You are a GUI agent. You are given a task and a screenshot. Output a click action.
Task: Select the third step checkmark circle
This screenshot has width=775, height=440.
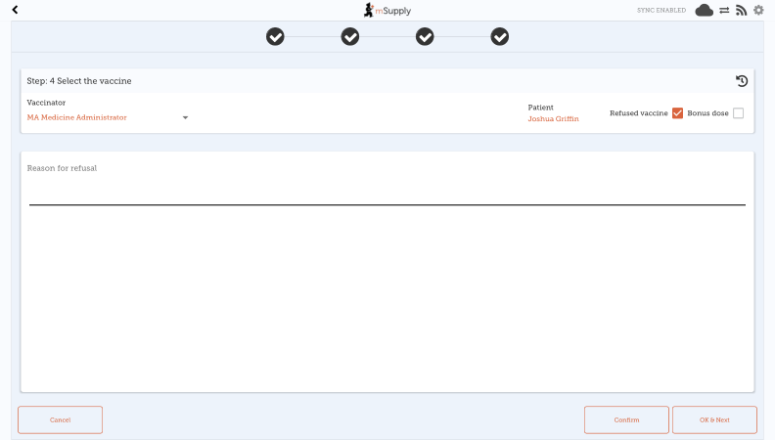[x=425, y=36]
